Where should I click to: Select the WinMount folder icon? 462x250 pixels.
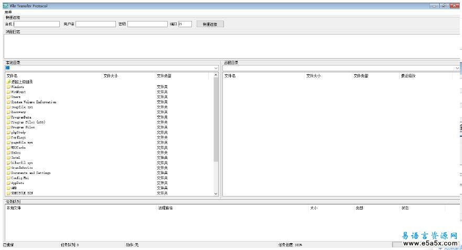[x=8, y=92]
